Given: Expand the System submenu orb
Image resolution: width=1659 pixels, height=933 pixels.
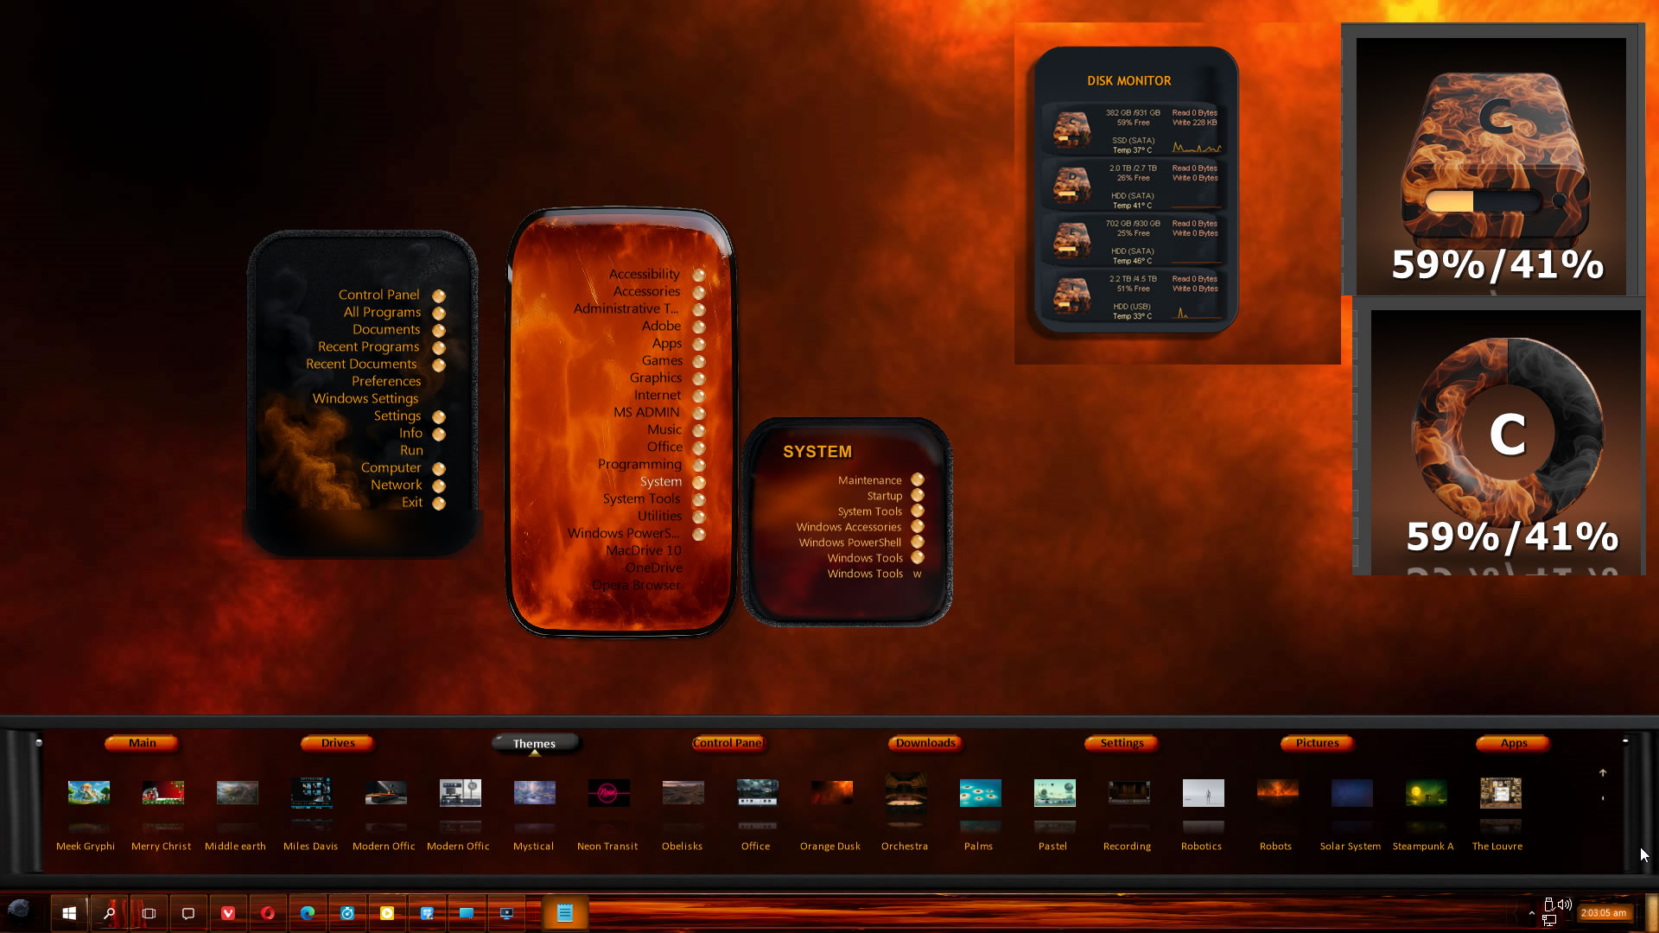Looking at the screenshot, I should coord(699,482).
